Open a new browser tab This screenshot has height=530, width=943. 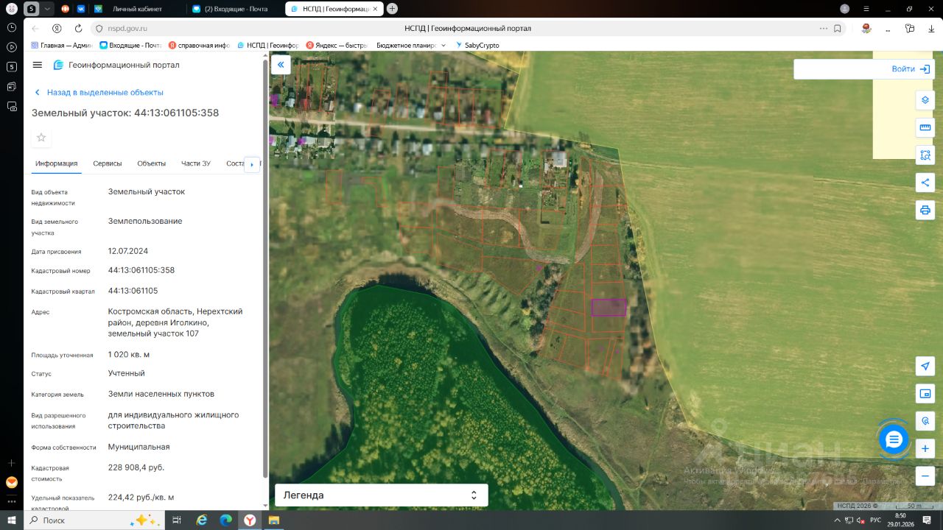[x=392, y=9]
